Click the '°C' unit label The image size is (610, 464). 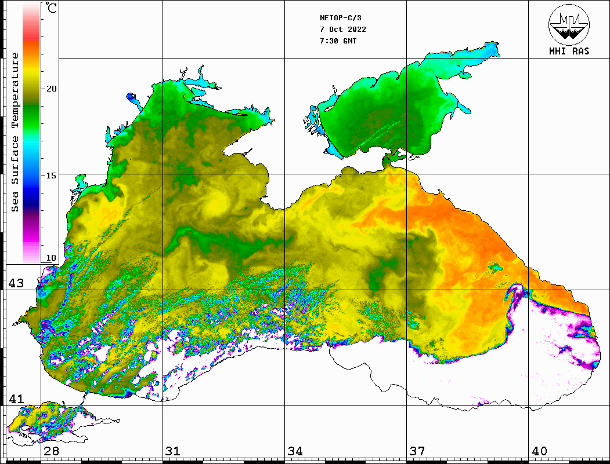click(x=51, y=8)
